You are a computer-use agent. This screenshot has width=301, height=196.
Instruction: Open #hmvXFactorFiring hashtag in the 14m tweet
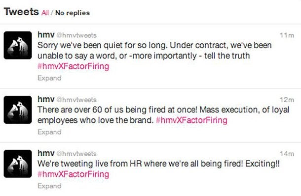[x=73, y=174]
